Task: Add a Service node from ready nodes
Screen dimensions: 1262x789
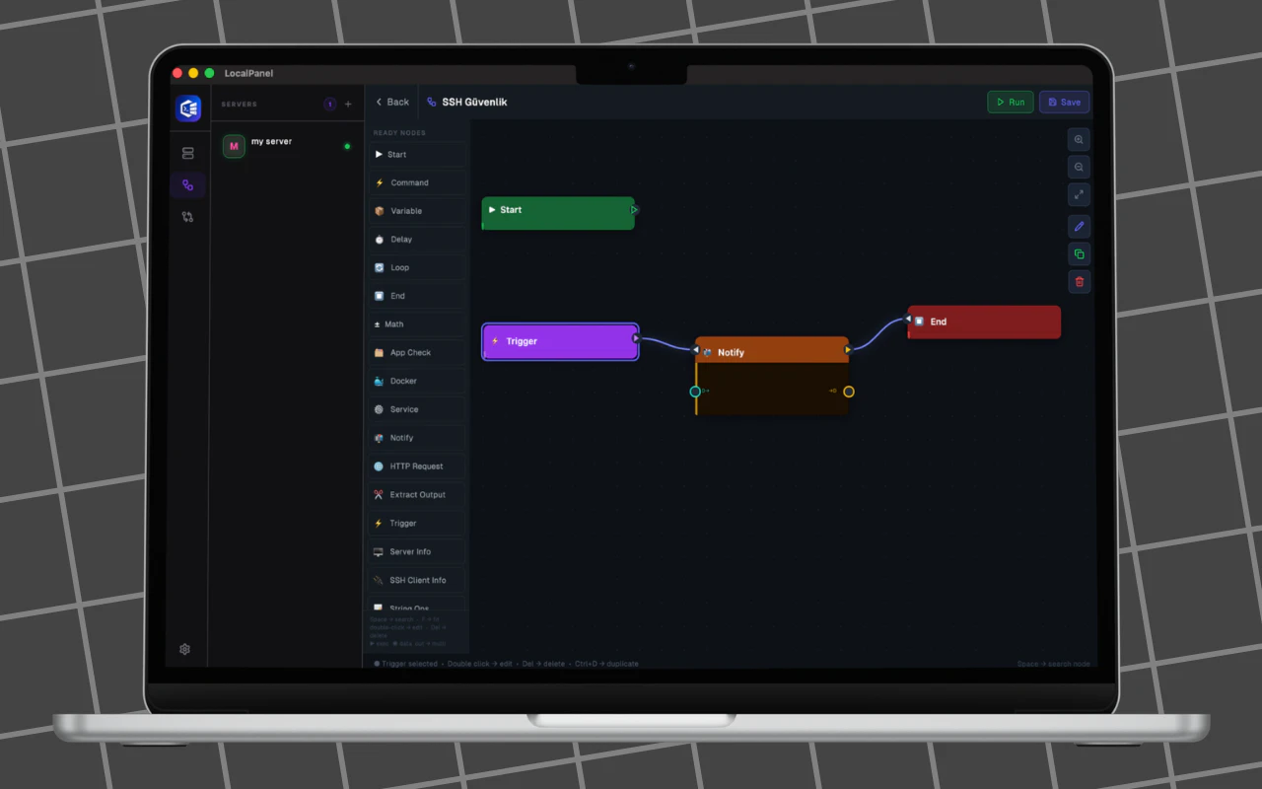Action: click(x=418, y=409)
